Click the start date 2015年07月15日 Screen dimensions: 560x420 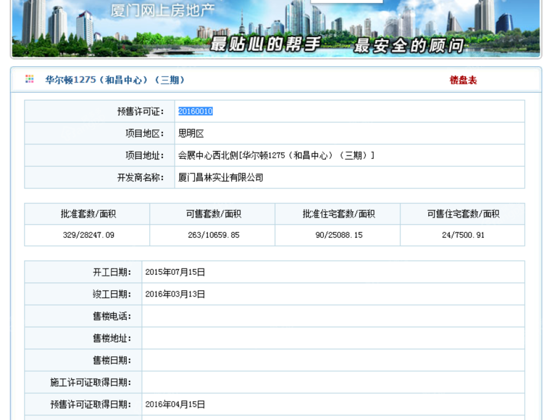(175, 272)
